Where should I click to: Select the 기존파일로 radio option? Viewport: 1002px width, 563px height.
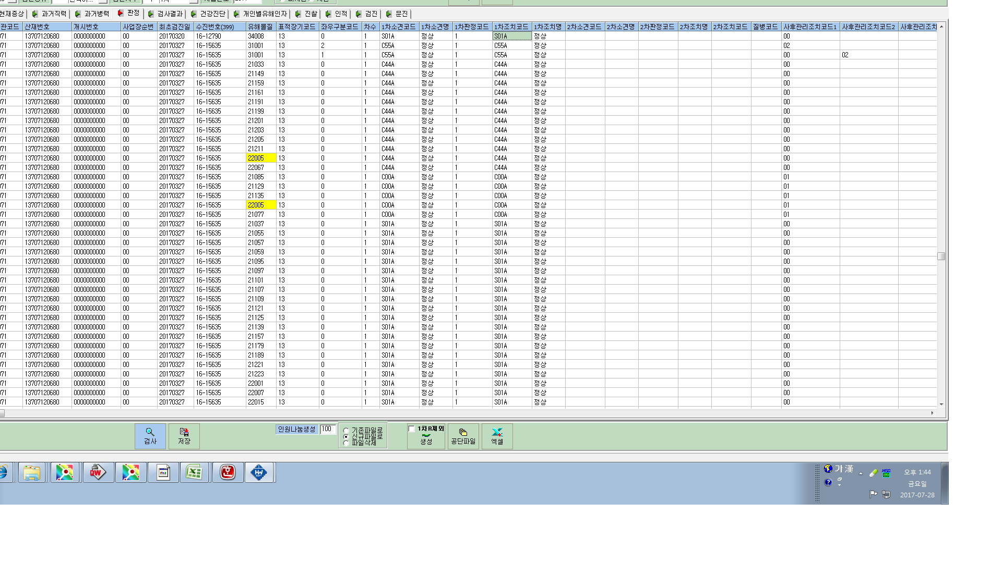click(x=345, y=431)
